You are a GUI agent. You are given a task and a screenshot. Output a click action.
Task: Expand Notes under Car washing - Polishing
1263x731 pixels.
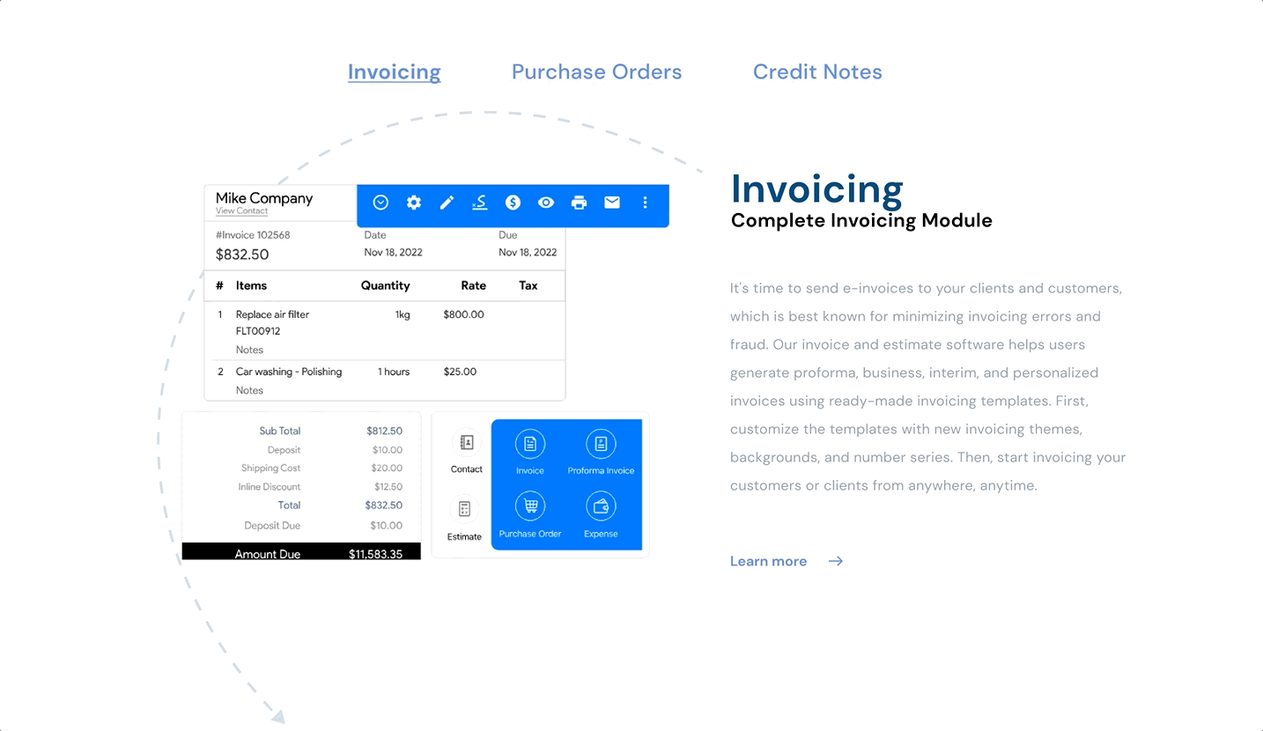click(249, 390)
